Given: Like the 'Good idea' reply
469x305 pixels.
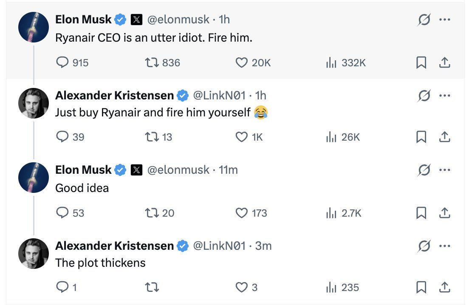Looking at the screenshot, I should coord(241,213).
